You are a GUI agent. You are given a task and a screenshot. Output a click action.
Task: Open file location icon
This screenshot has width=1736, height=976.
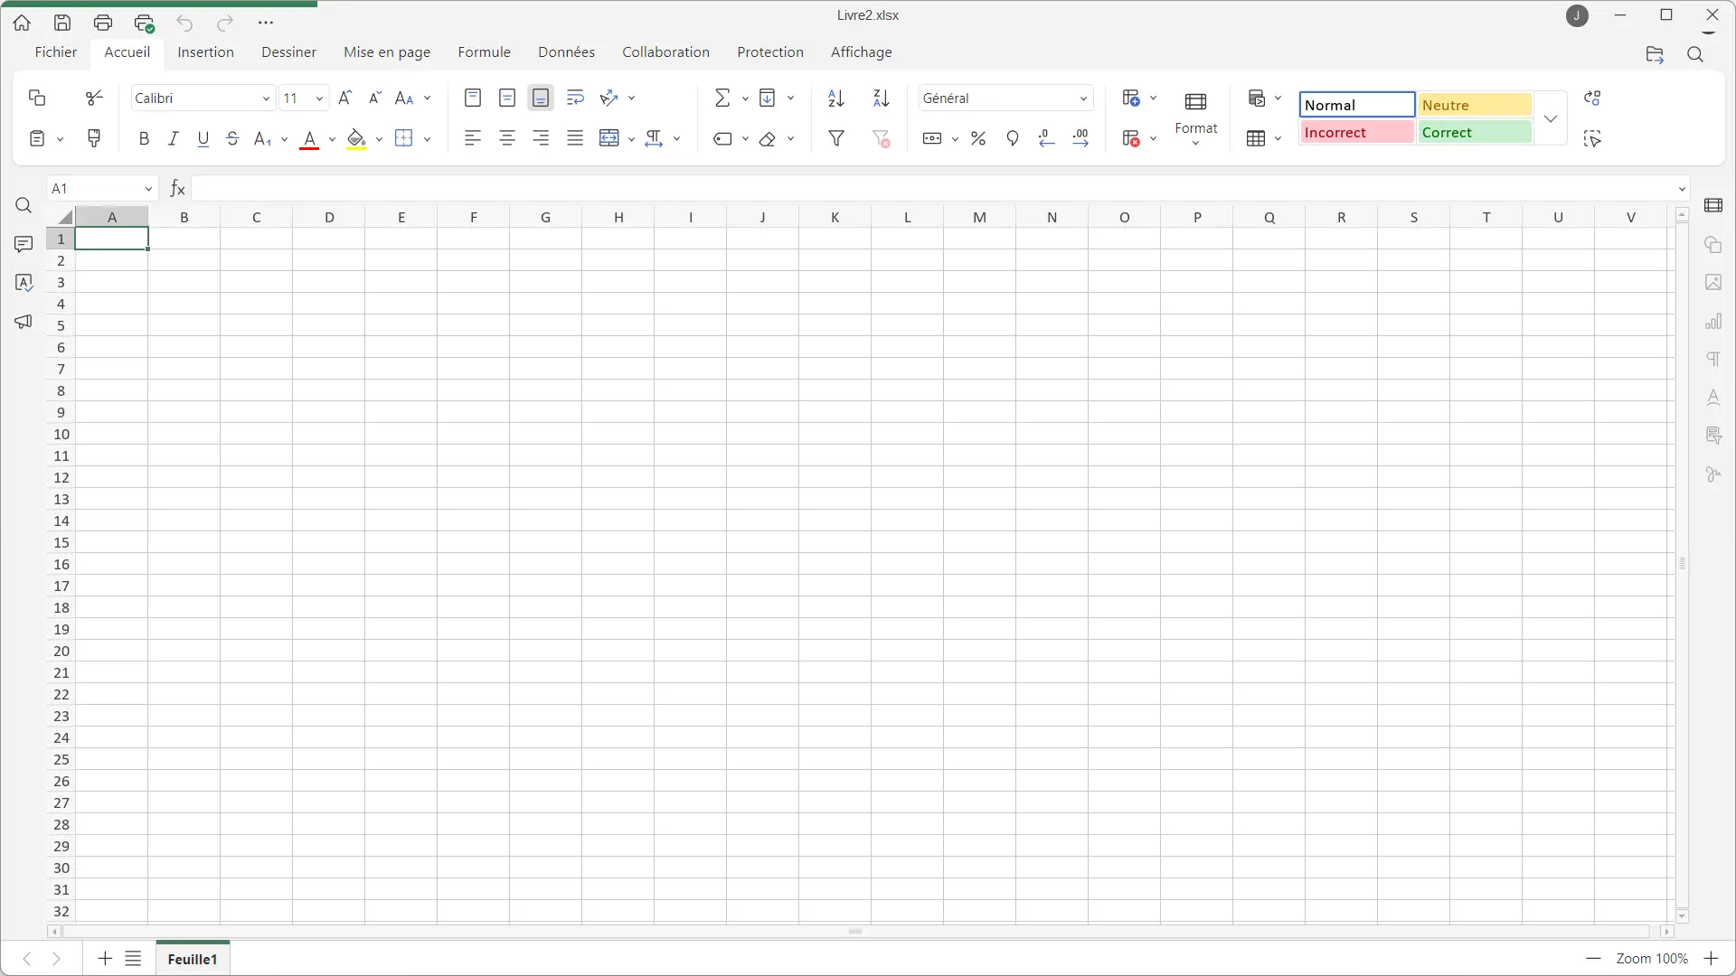click(1655, 54)
